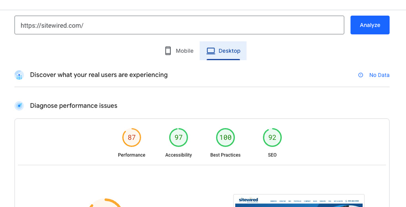This screenshot has width=406, height=207.
Task: Select the Accessibility score gauge 97
Action: (x=178, y=137)
